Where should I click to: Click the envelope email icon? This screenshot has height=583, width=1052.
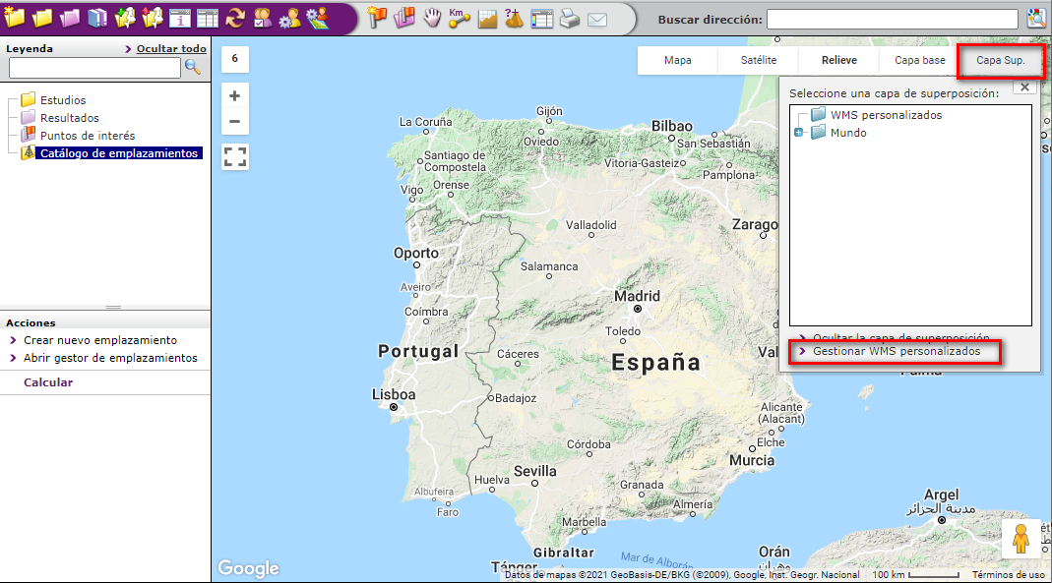597,20
